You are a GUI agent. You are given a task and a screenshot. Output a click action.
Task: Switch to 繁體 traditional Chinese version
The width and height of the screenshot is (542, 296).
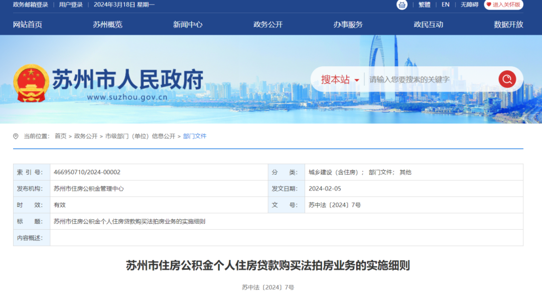coord(425,5)
